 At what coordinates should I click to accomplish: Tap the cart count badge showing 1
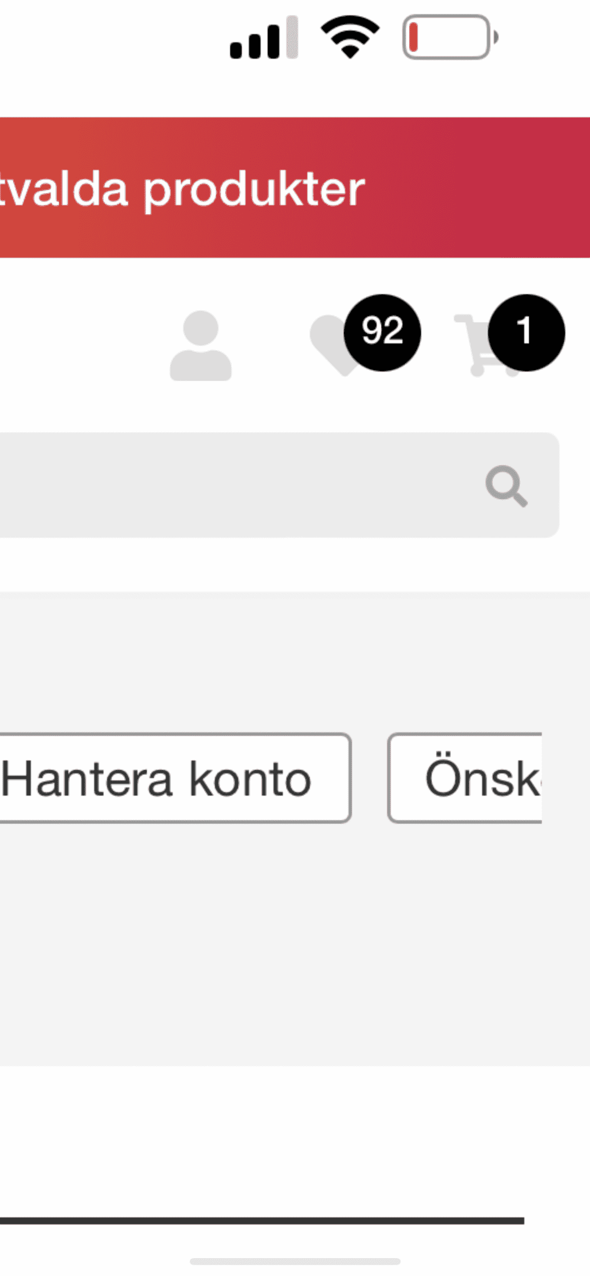point(526,332)
